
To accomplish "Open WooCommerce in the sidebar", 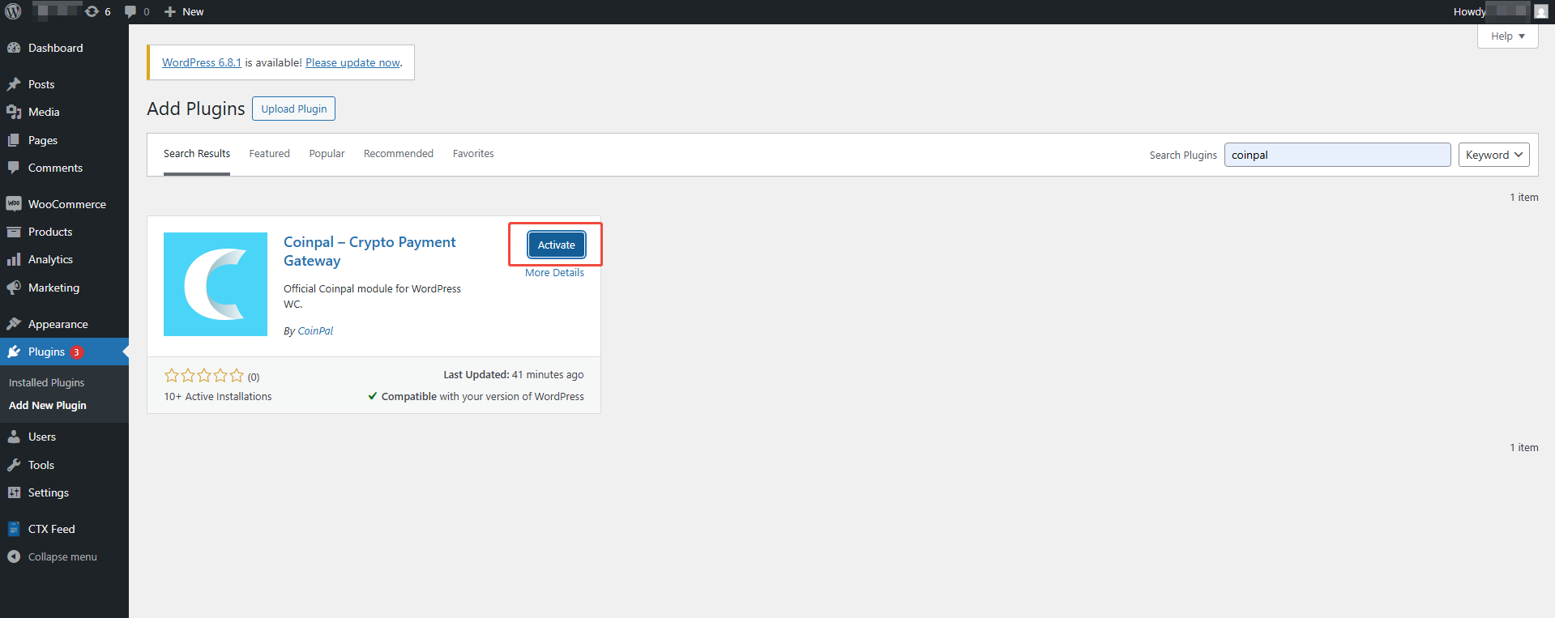I will pyautogui.click(x=66, y=204).
